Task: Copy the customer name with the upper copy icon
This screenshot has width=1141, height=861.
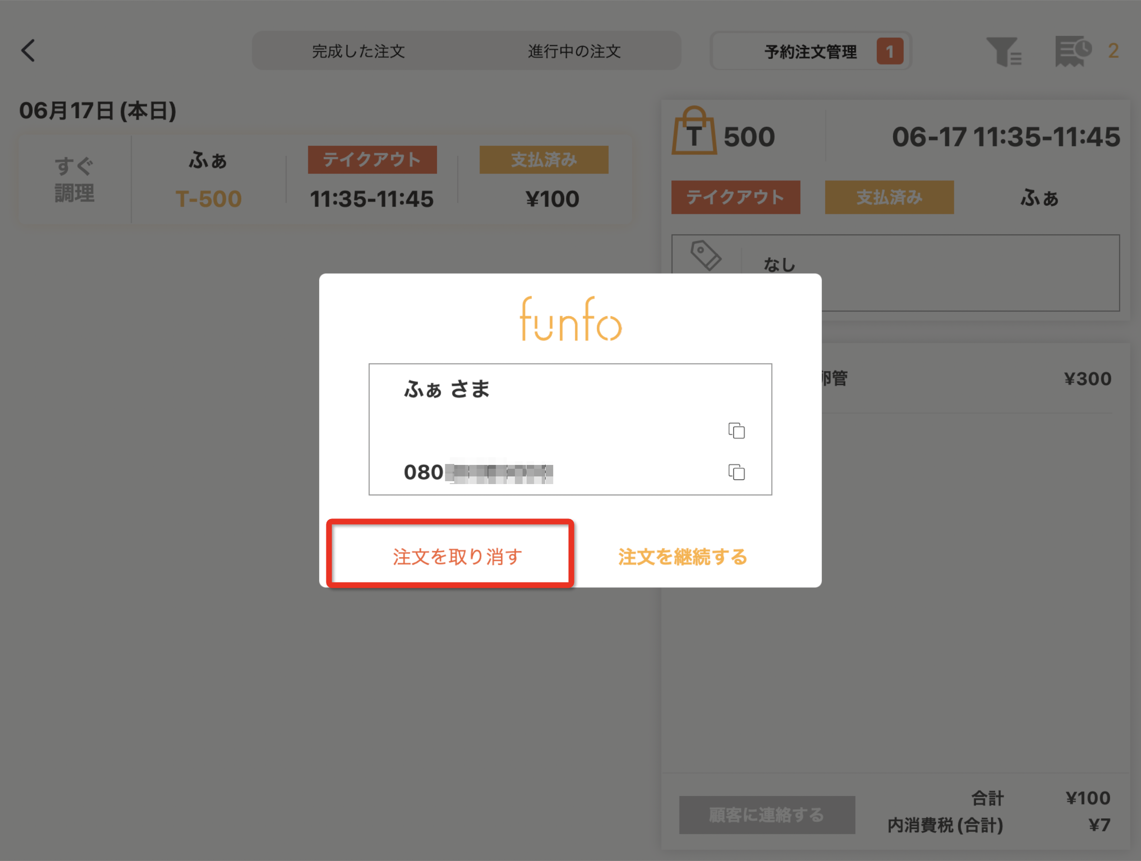Action: tap(736, 430)
